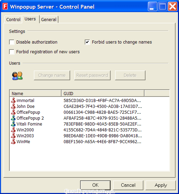Select the immortal user name

pos(25,101)
